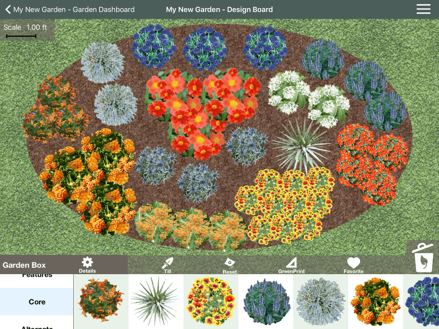Open the GreenPrint ruler icon
439x329 pixels.
pos(291,266)
